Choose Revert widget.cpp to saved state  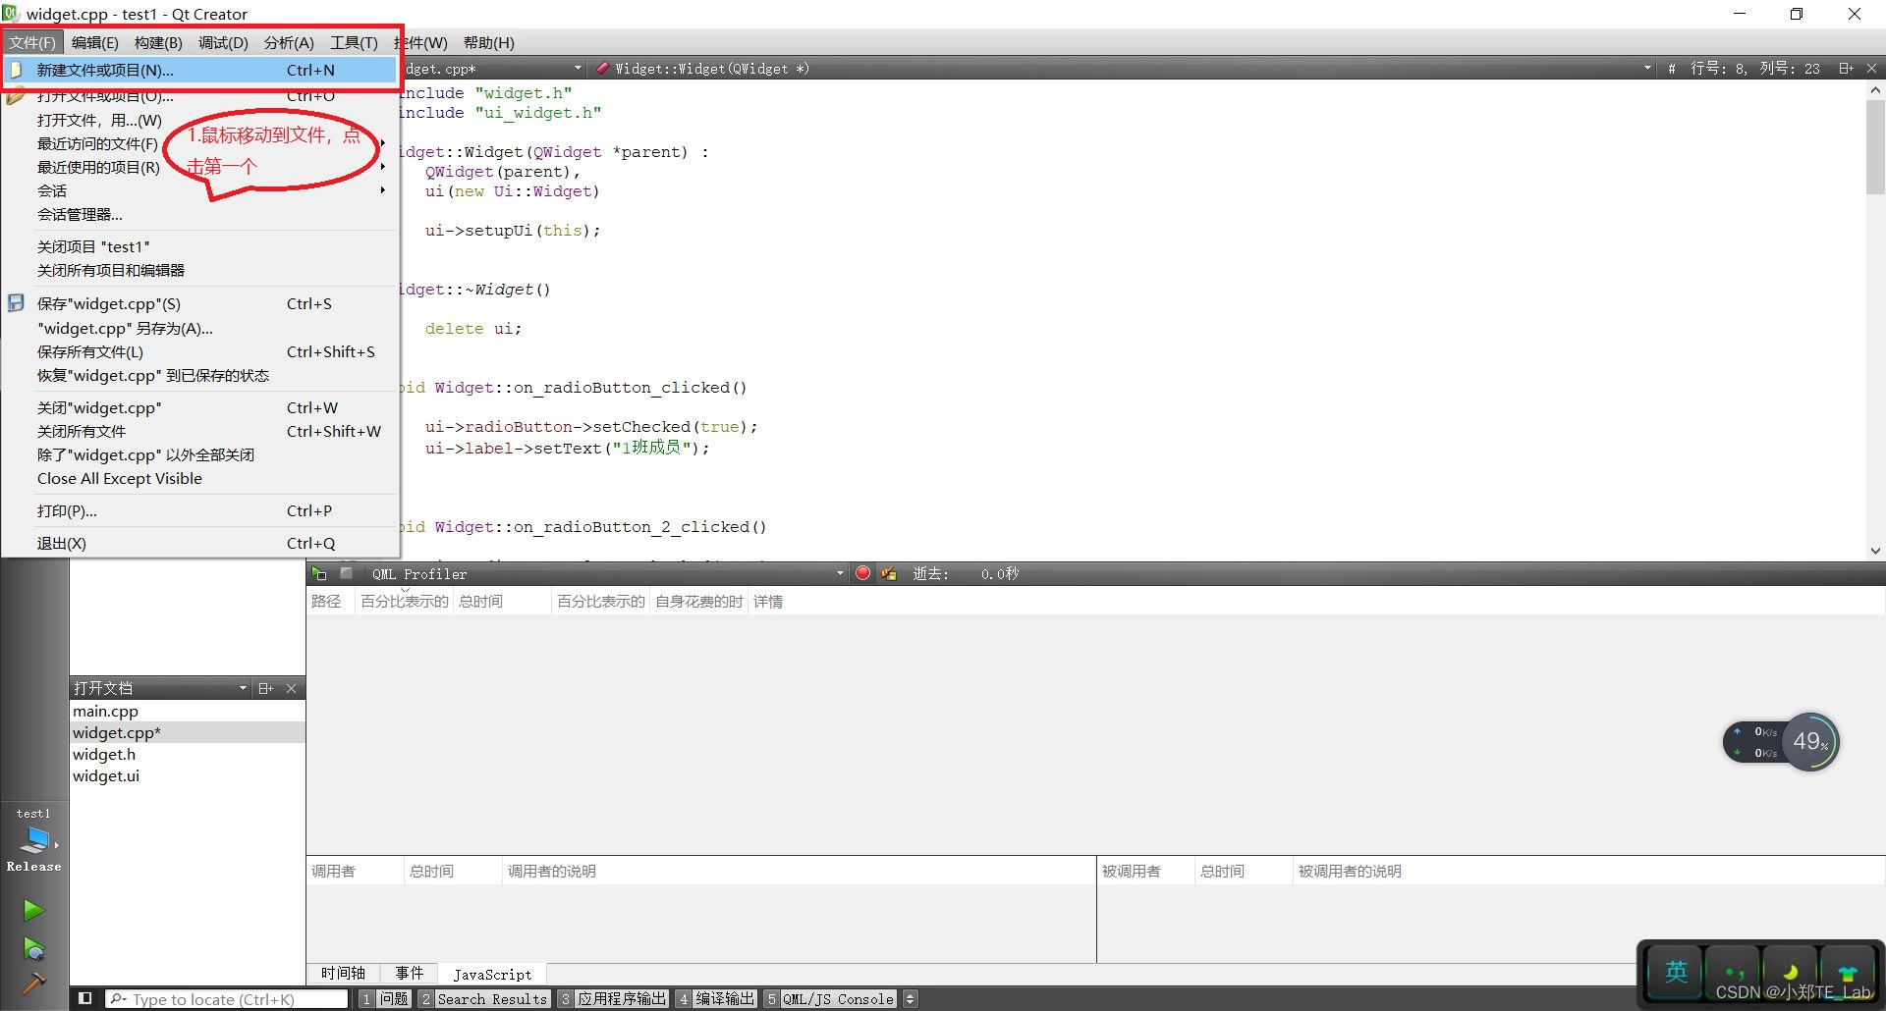(x=200, y=375)
